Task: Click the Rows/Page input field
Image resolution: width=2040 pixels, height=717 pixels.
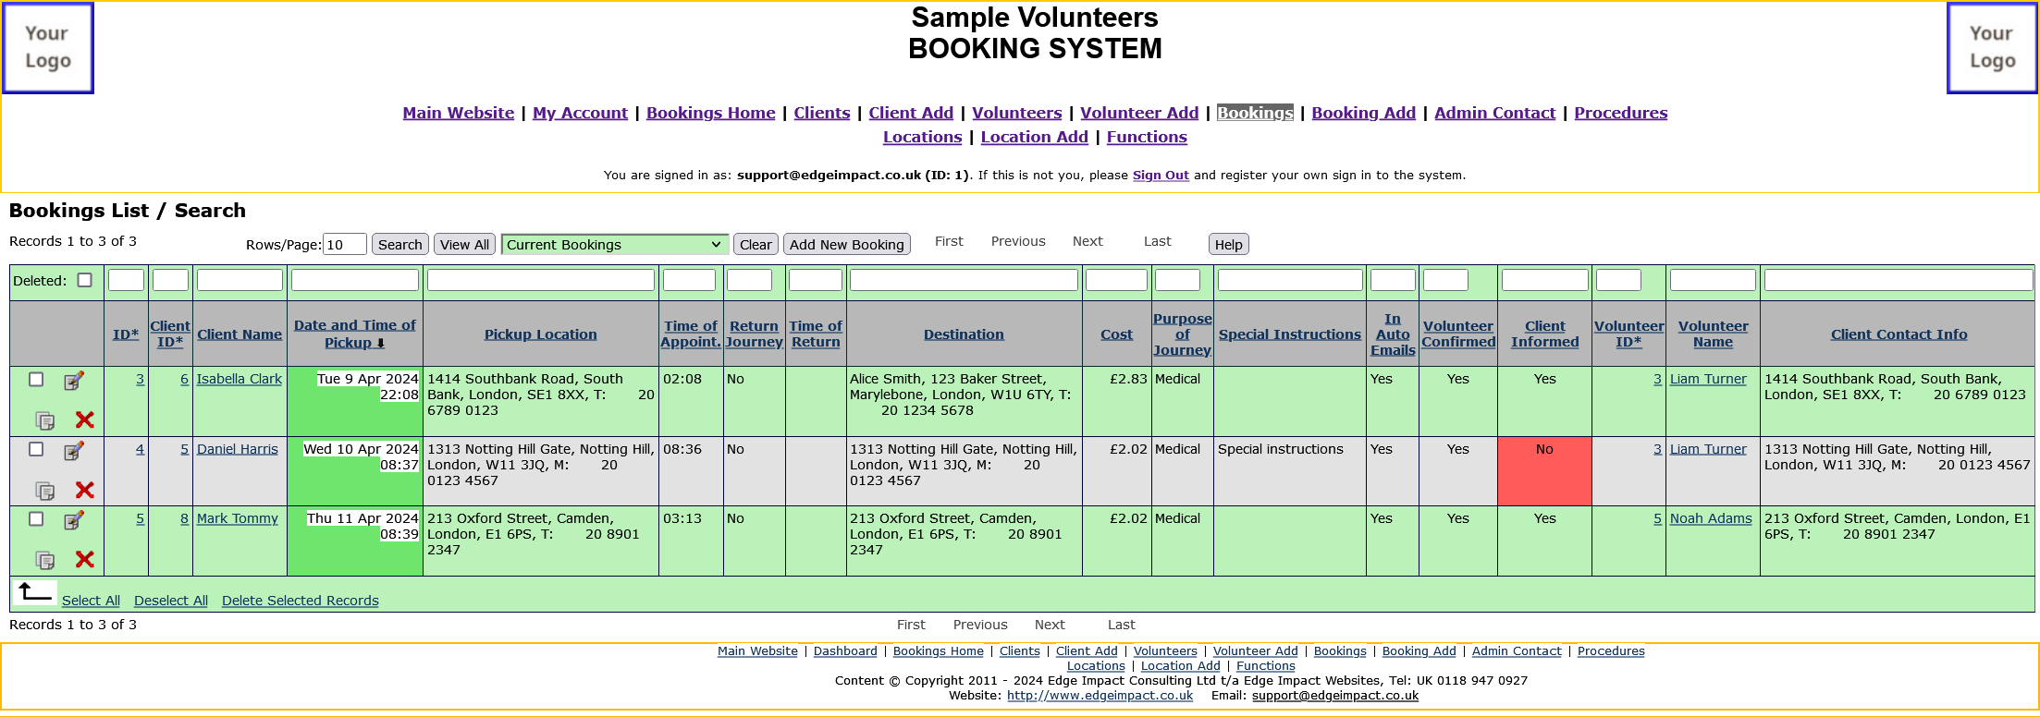Action: pyautogui.click(x=344, y=245)
